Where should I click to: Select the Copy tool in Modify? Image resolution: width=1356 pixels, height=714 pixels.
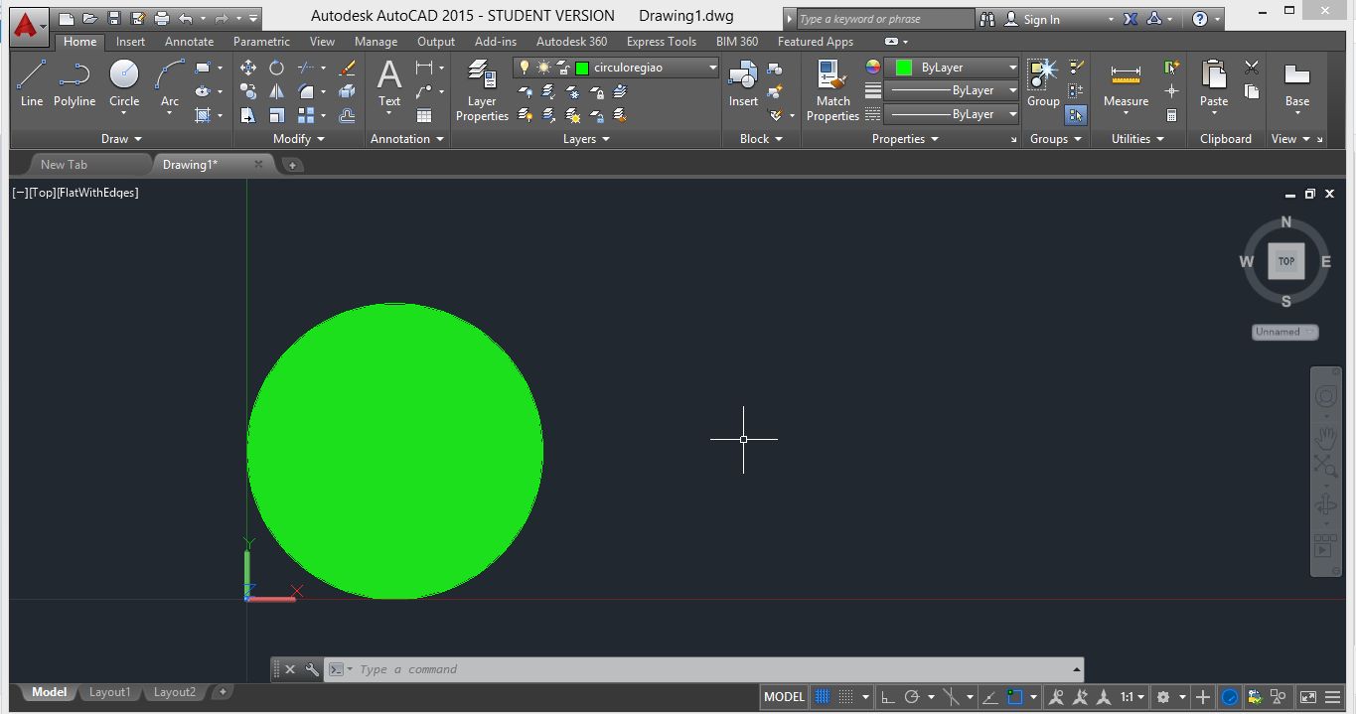[x=248, y=91]
